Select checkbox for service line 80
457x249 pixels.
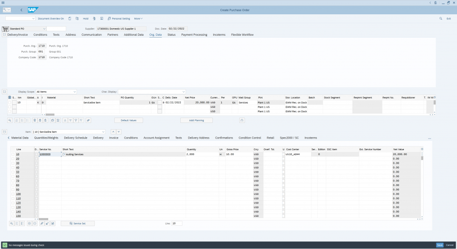[13, 185]
